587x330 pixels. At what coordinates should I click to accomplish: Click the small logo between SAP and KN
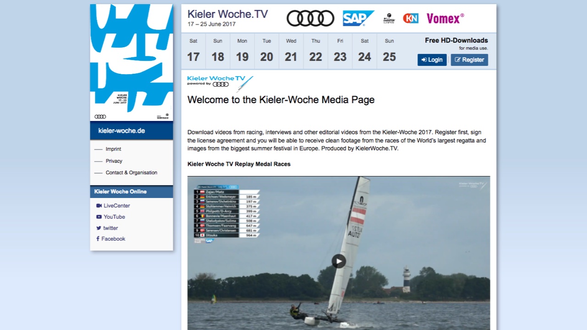[x=389, y=18]
